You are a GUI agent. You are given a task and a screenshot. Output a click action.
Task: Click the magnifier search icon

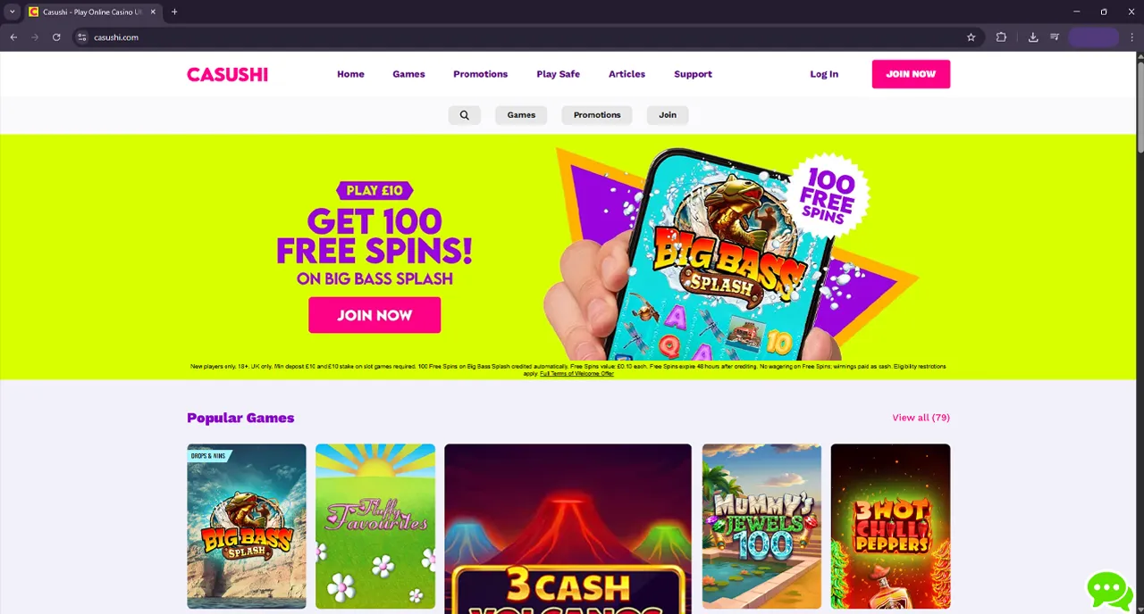pos(464,115)
